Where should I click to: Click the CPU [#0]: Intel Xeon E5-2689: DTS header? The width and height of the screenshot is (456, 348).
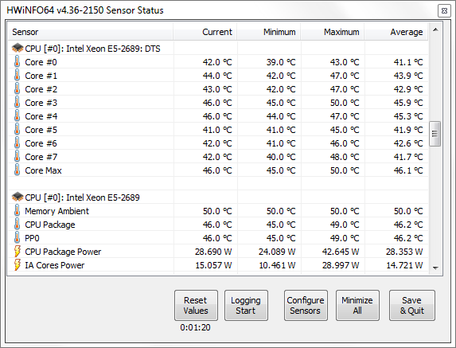tap(92, 49)
